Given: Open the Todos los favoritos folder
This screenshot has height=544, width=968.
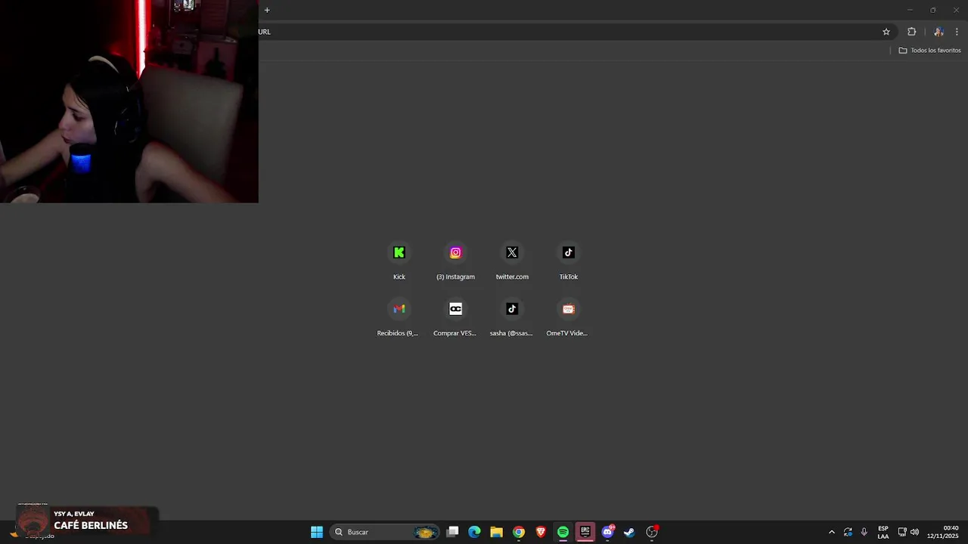Looking at the screenshot, I should tap(929, 51).
